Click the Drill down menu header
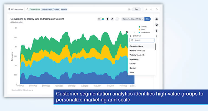The image size is (208, 111). point(136,36)
